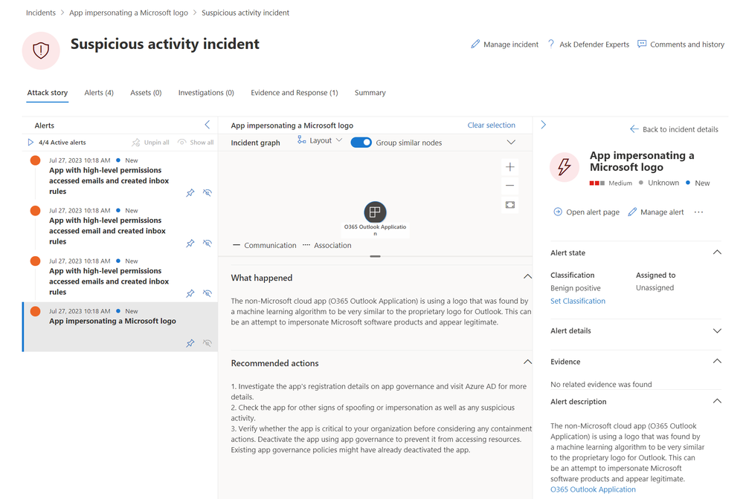The width and height of the screenshot is (743, 499).
Task: Collapse the details pane with right chevron
Action: (544, 125)
